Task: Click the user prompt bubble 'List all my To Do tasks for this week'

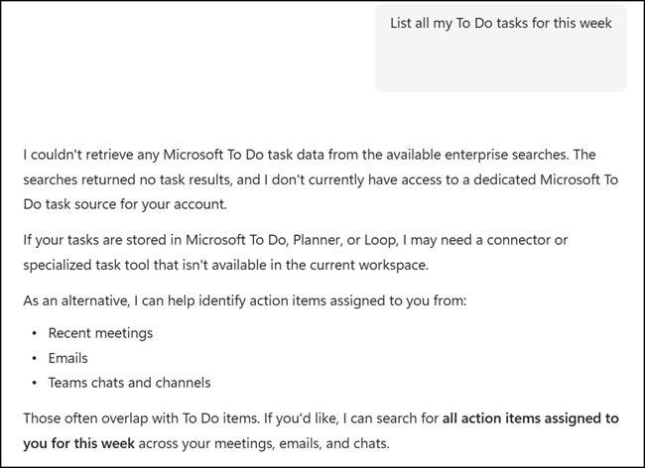Action: 500,48
